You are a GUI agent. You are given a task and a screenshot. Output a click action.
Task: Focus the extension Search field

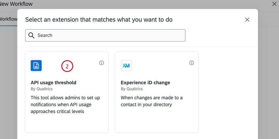pyautogui.click(x=108, y=35)
